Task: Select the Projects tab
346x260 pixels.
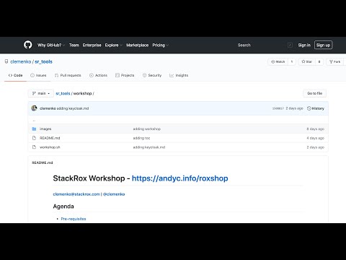Action: point(125,75)
